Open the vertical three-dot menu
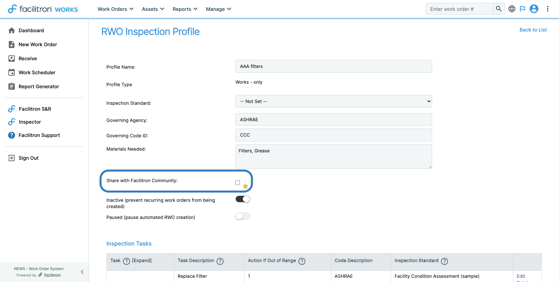560x282 pixels. tap(548, 9)
